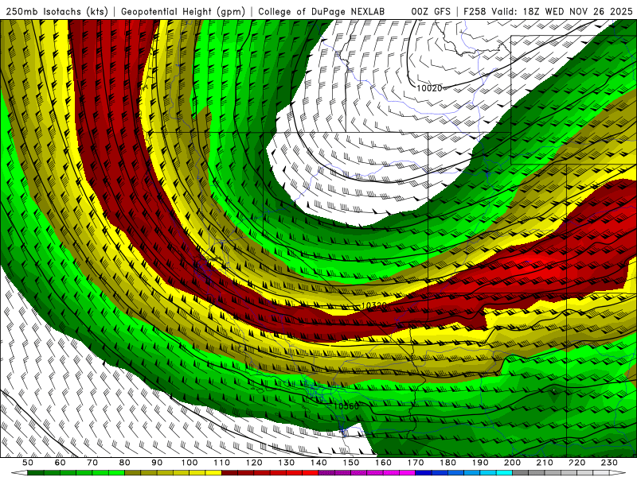Click the 'F258' forecast hour label
The height and width of the screenshot is (477, 637).
[475, 12]
